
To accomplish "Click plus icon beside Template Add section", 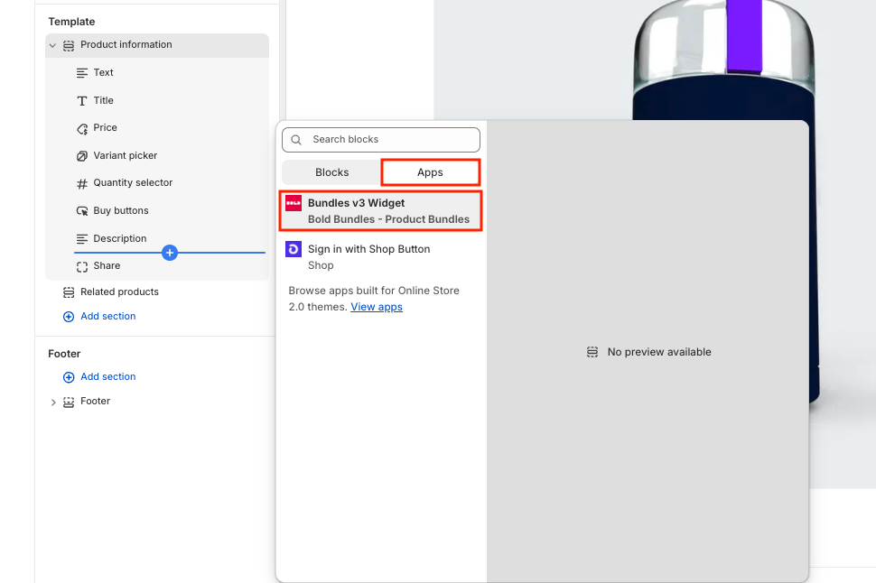I will [69, 317].
